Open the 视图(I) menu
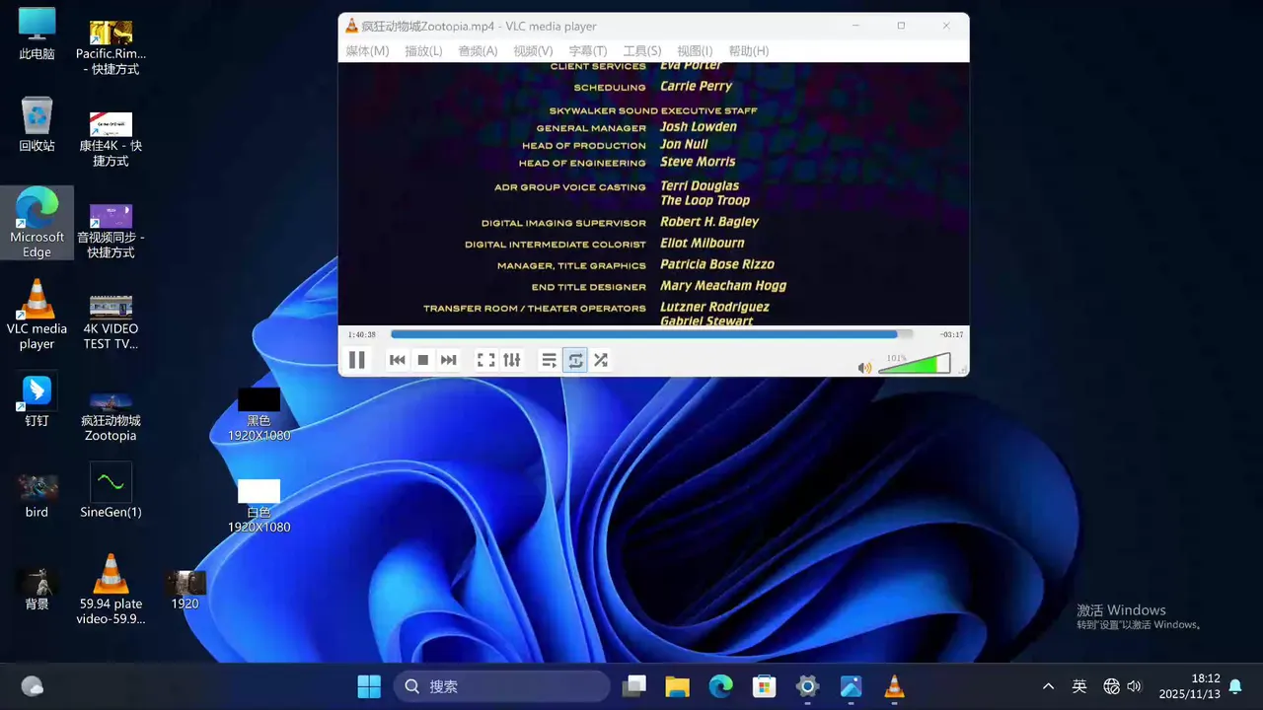The height and width of the screenshot is (710, 1263). [695, 51]
